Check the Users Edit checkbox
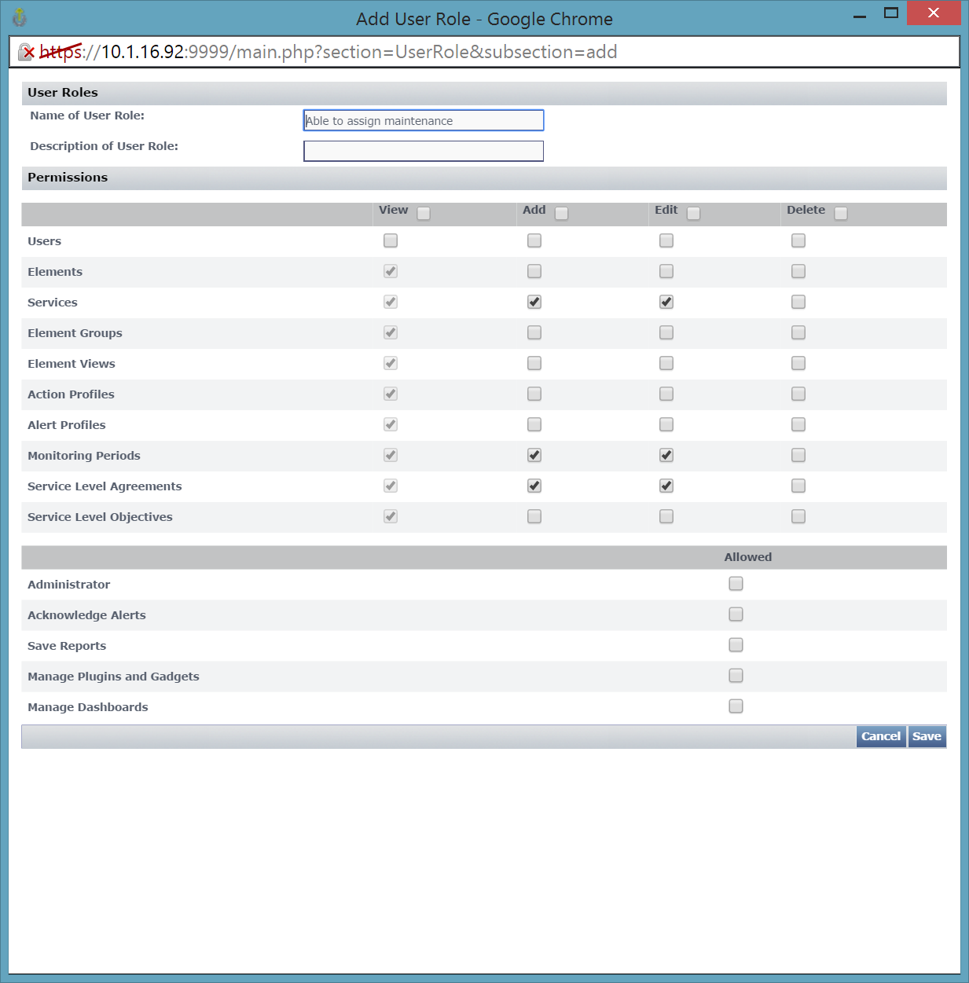This screenshot has width=969, height=983. point(666,240)
